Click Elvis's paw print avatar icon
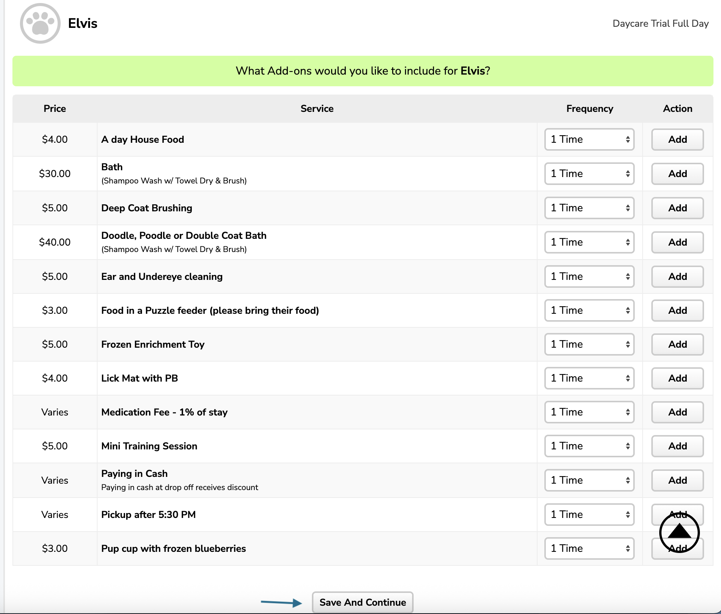The width and height of the screenshot is (721, 614). click(40, 23)
